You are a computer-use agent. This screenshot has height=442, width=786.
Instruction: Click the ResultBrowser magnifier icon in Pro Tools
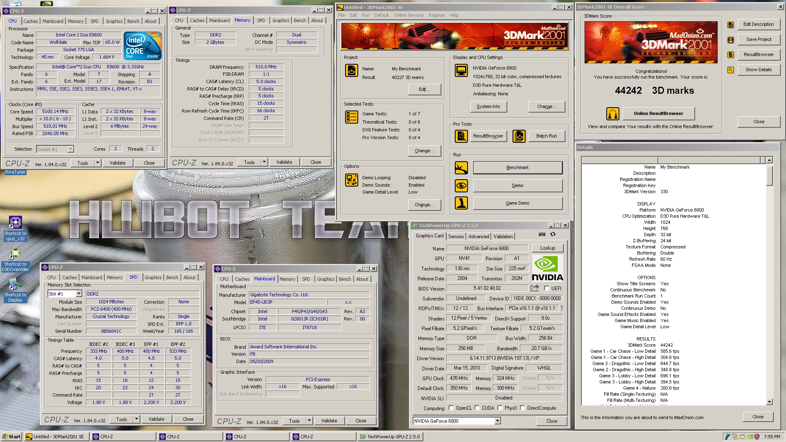coord(461,136)
